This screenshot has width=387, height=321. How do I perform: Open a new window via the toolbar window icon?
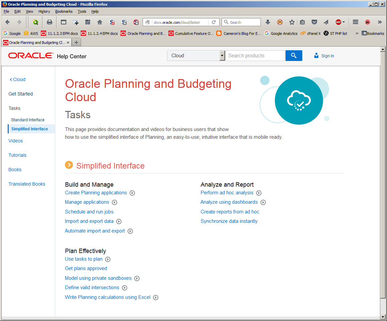pyautogui.click(x=63, y=22)
